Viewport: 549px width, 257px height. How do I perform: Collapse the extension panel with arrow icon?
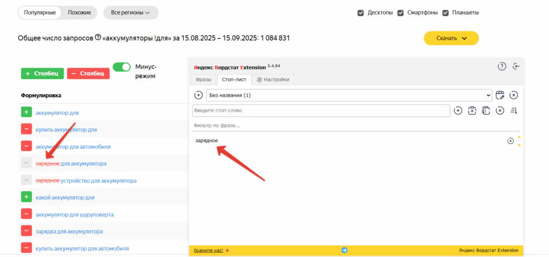(x=516, y=66)
